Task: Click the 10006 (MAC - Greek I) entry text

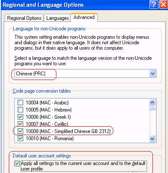Action: click(x=48, y=117)
